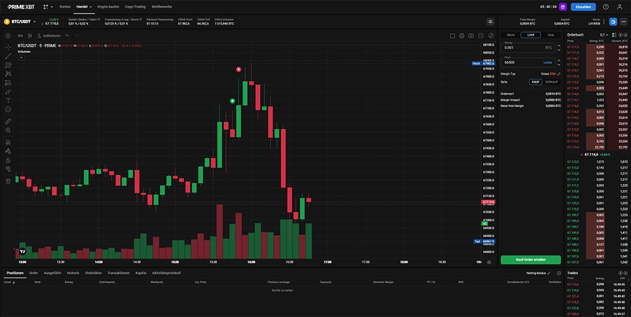631x317 pixels.
Task: Open the order book 0,1 grouping dropdown
Action: [604, 35]
